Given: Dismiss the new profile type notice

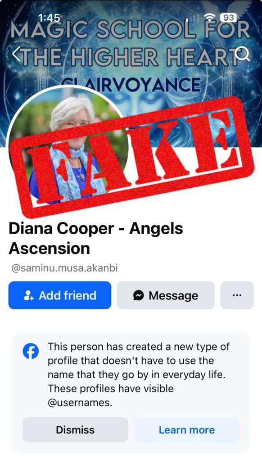Looking at the screenshot, I should tap(75, 430).
